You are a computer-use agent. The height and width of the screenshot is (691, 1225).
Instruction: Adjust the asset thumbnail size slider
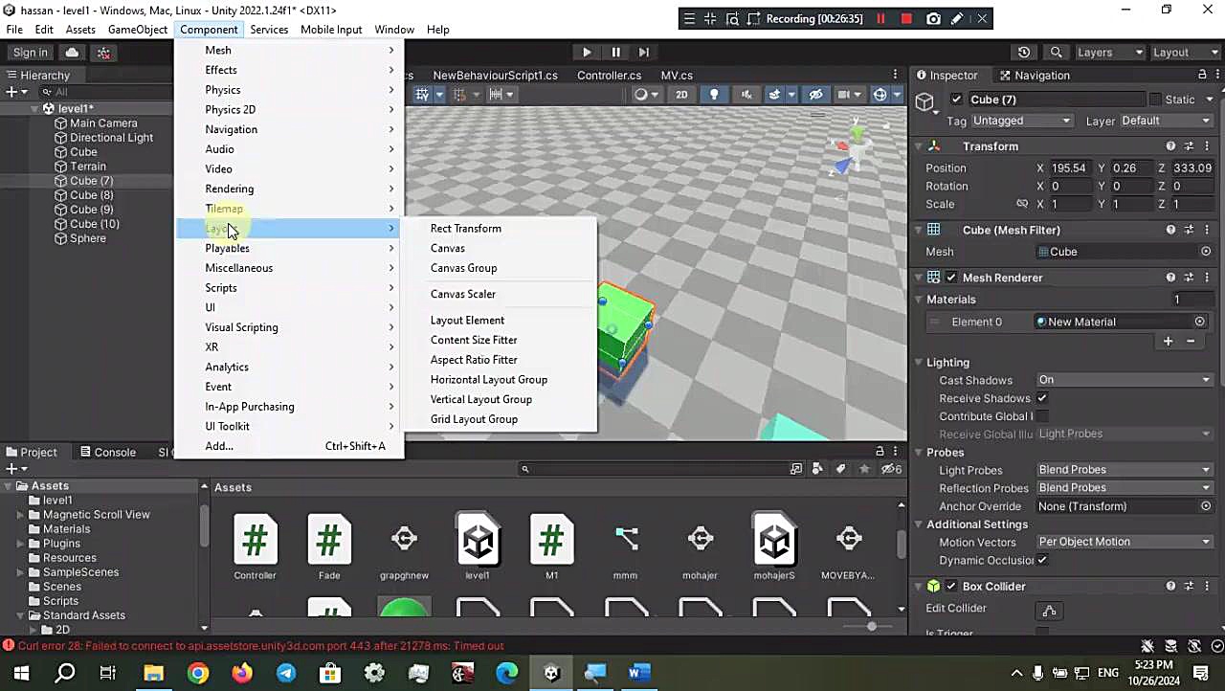[x=871, y=626]
